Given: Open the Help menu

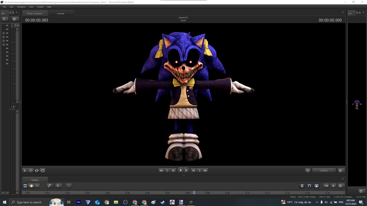Looking at the screenshot, I should tap(49, 7).
